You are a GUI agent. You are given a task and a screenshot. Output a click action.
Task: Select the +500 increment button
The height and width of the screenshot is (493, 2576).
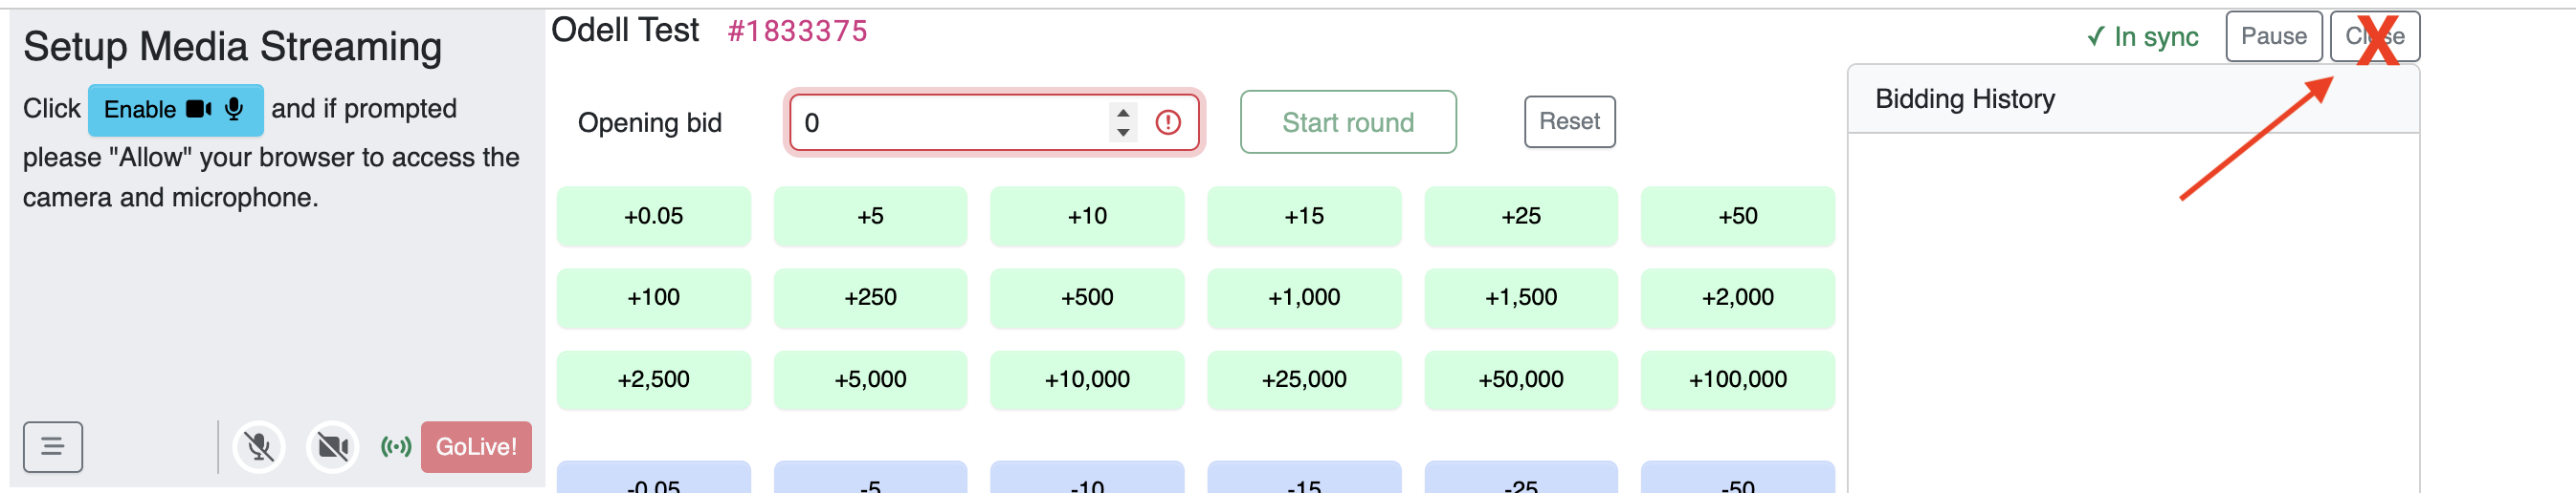click(x=1087, y=297)
